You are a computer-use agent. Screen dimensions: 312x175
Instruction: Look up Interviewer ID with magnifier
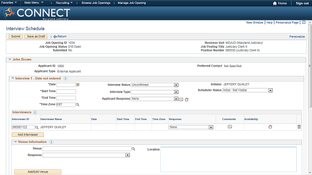[x=37, y=127]
